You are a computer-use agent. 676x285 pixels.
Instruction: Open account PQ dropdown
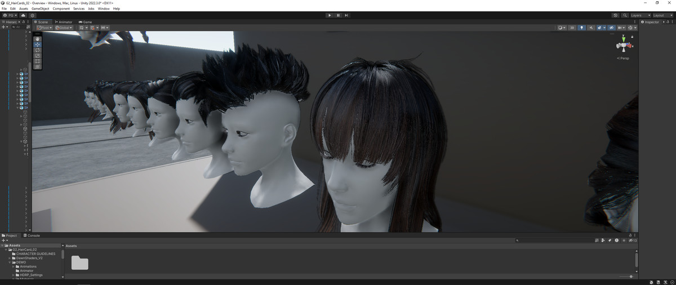10,15
